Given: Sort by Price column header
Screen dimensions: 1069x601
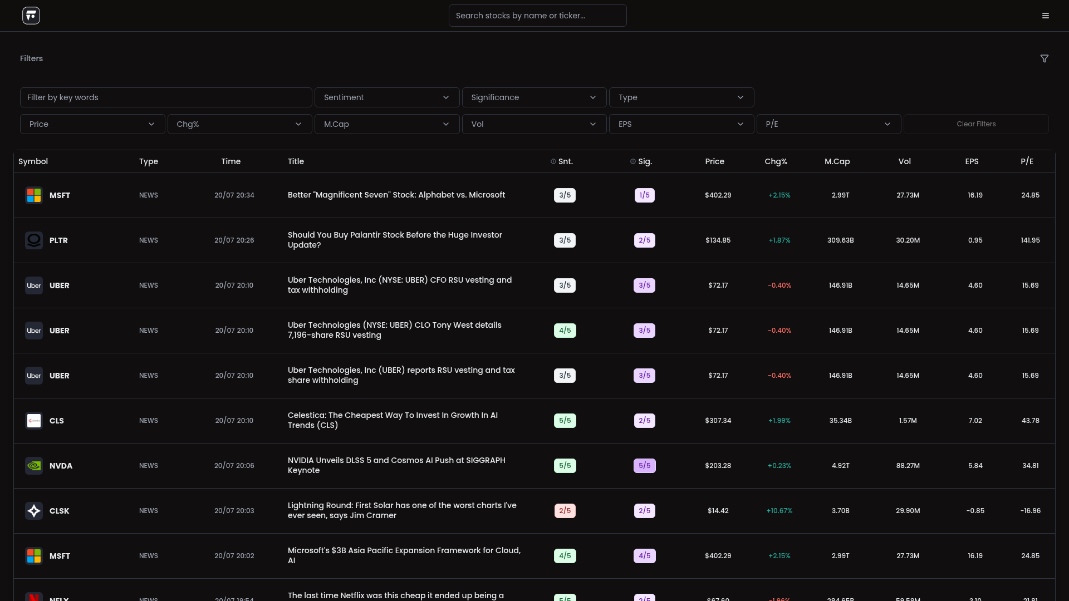Looking at the screenshot, I should 714,161.
